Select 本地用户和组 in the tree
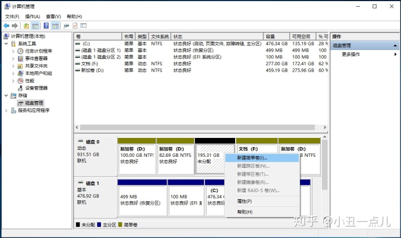Screen dimensions: 401x238 [x=38, y=73]
